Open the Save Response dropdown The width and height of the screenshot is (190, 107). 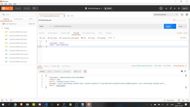coord(180,66)
